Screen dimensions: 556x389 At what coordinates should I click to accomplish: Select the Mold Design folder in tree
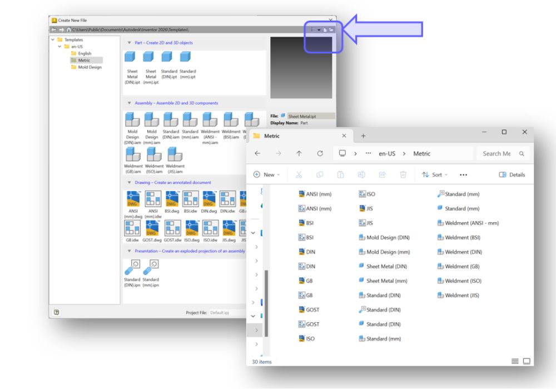point(89,67)
